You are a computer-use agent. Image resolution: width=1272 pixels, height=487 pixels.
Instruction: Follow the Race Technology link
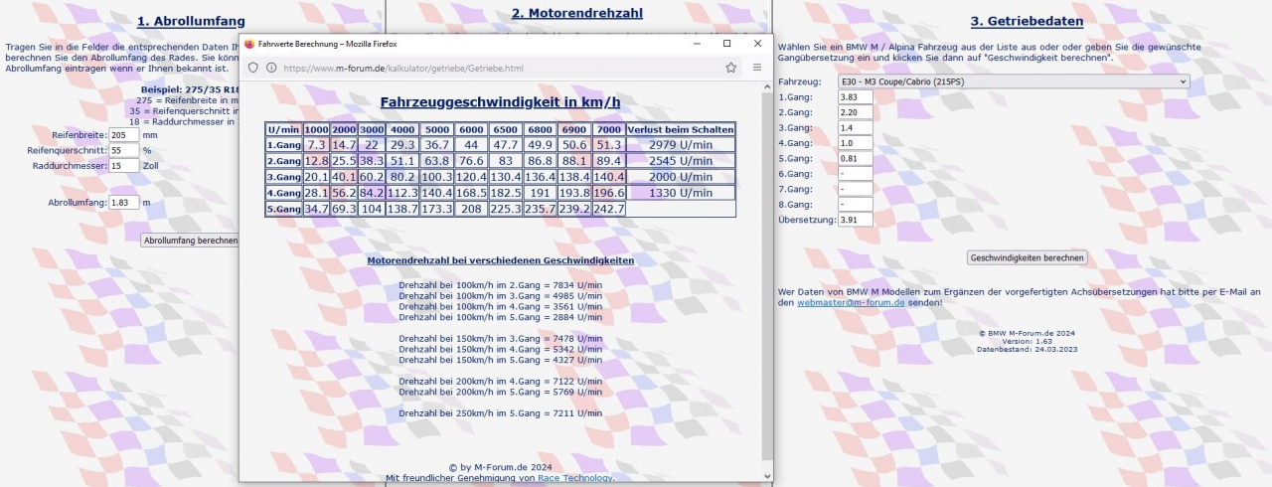[575, 478]
